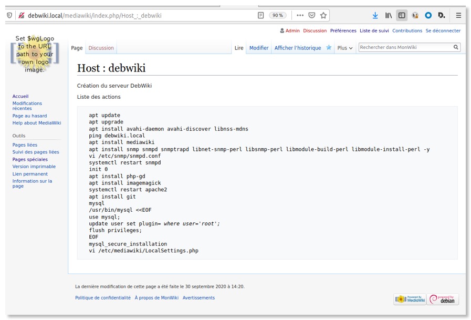Click the bookmark star in the address bar

(x=323, y=16)
